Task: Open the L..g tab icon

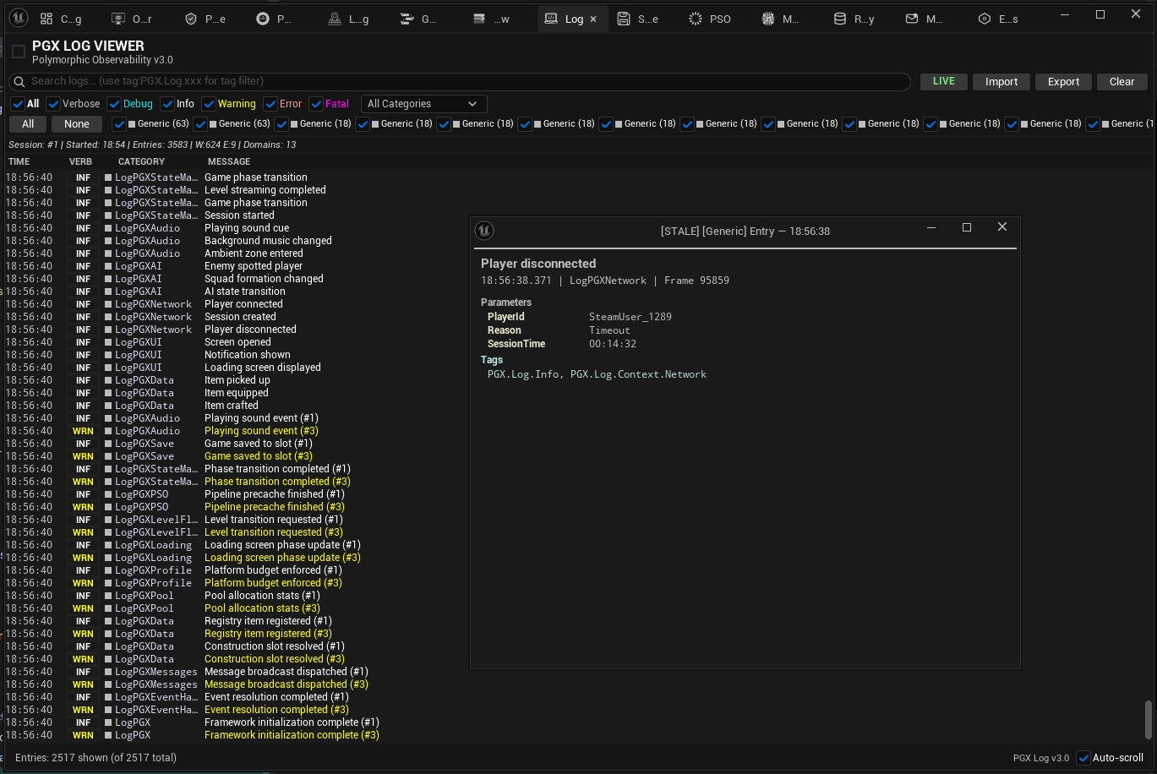Action: pyautogui.click(x=335, y=19)
